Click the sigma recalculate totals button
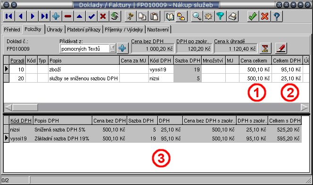Screen dimensions: 313x185 (265, 48)
